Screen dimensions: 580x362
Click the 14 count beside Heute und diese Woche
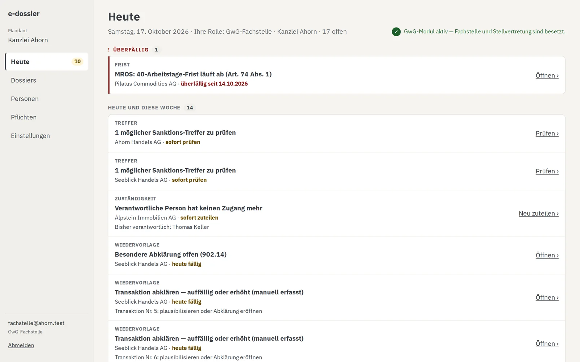pyautogui.click(x=190, y=108)
